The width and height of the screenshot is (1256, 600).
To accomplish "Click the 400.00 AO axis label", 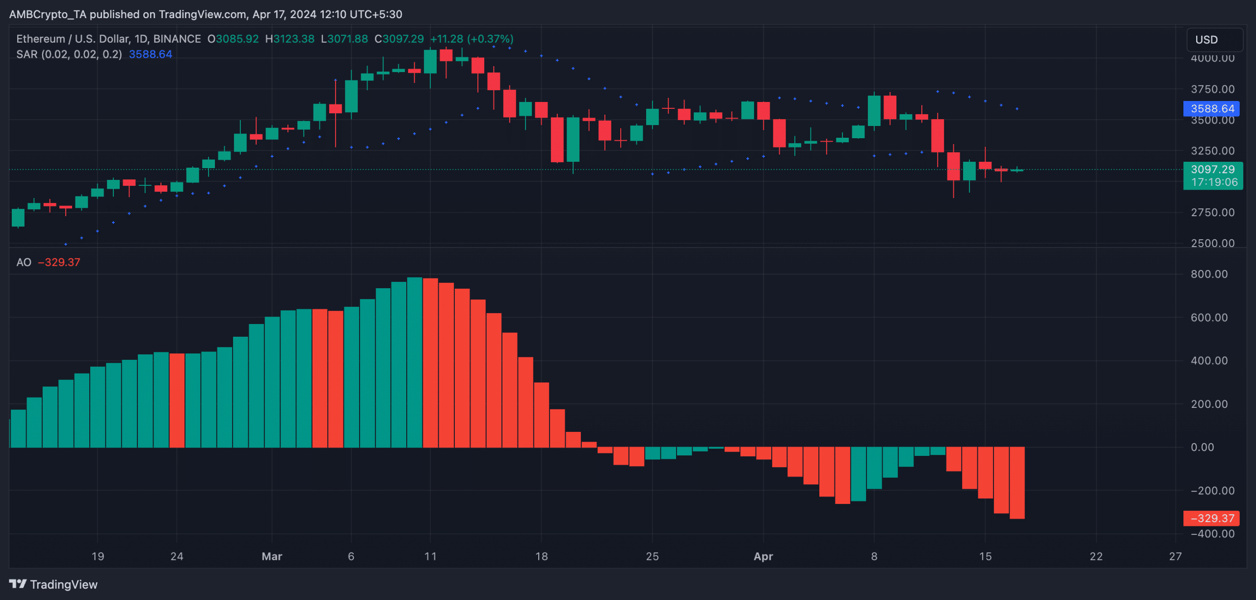I will point(1209,361).
